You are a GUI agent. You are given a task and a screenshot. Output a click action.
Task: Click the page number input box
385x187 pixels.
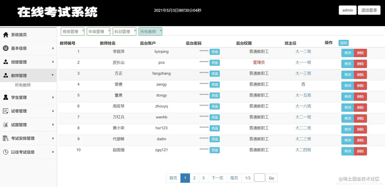(259, 178)
